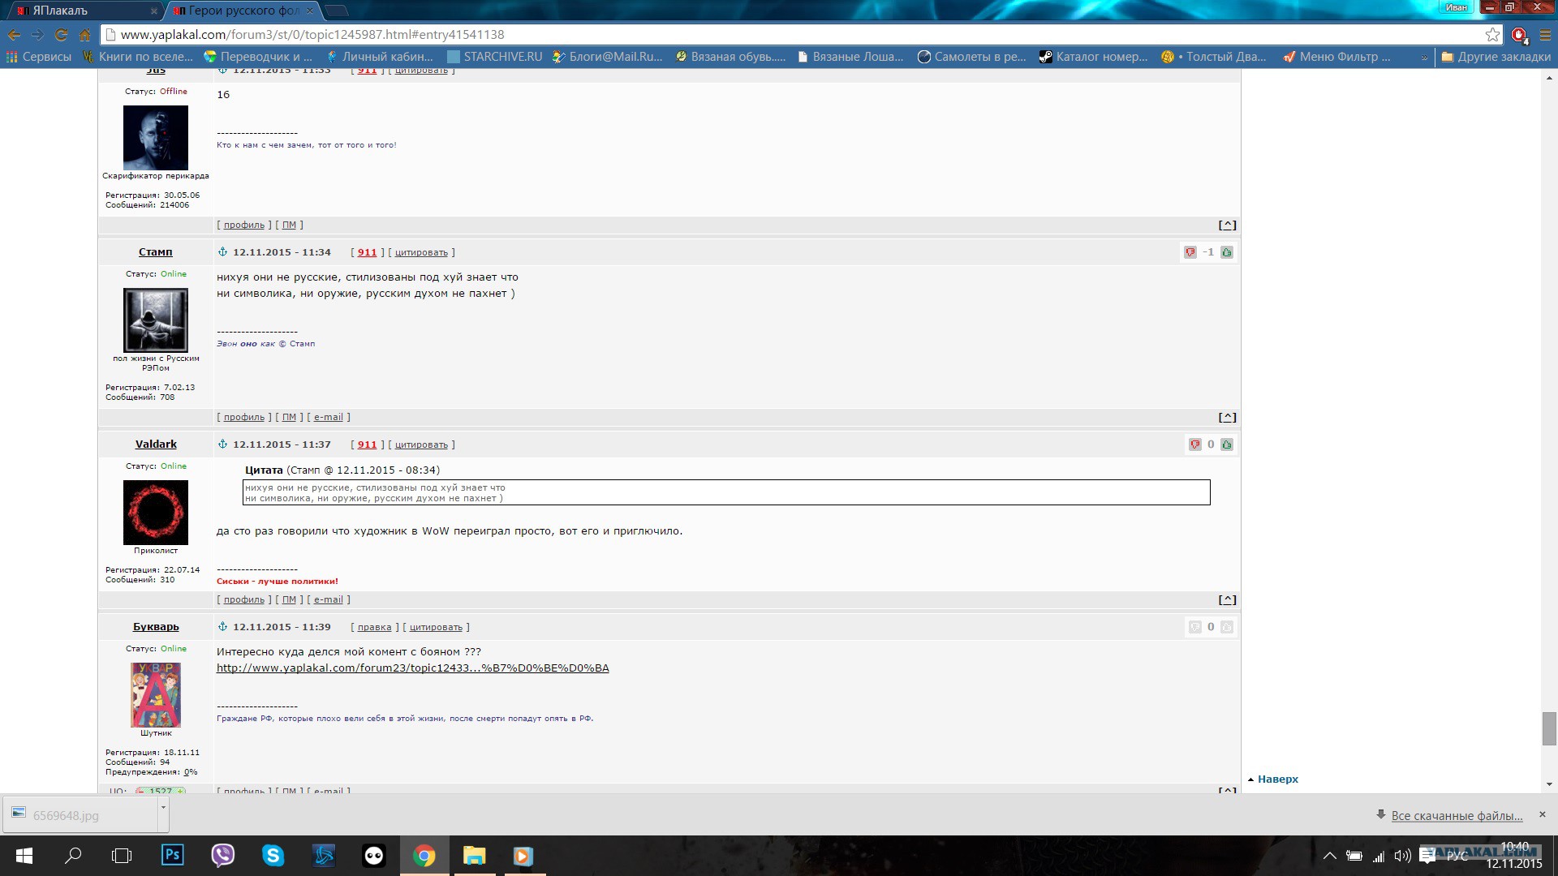Open the Блоги@Mail.Ru bookmark
This screenshot has width=1558, height=876.
pyautogui.click(x=608, y=57)
